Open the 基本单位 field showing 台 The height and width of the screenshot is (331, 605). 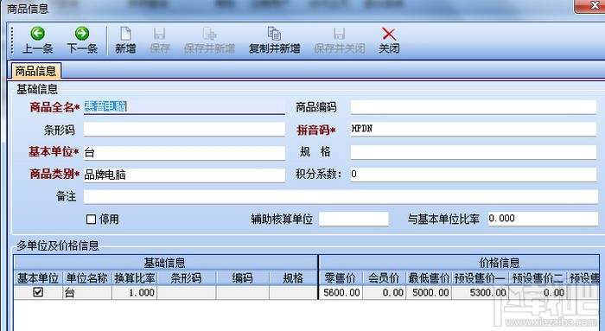184,152
